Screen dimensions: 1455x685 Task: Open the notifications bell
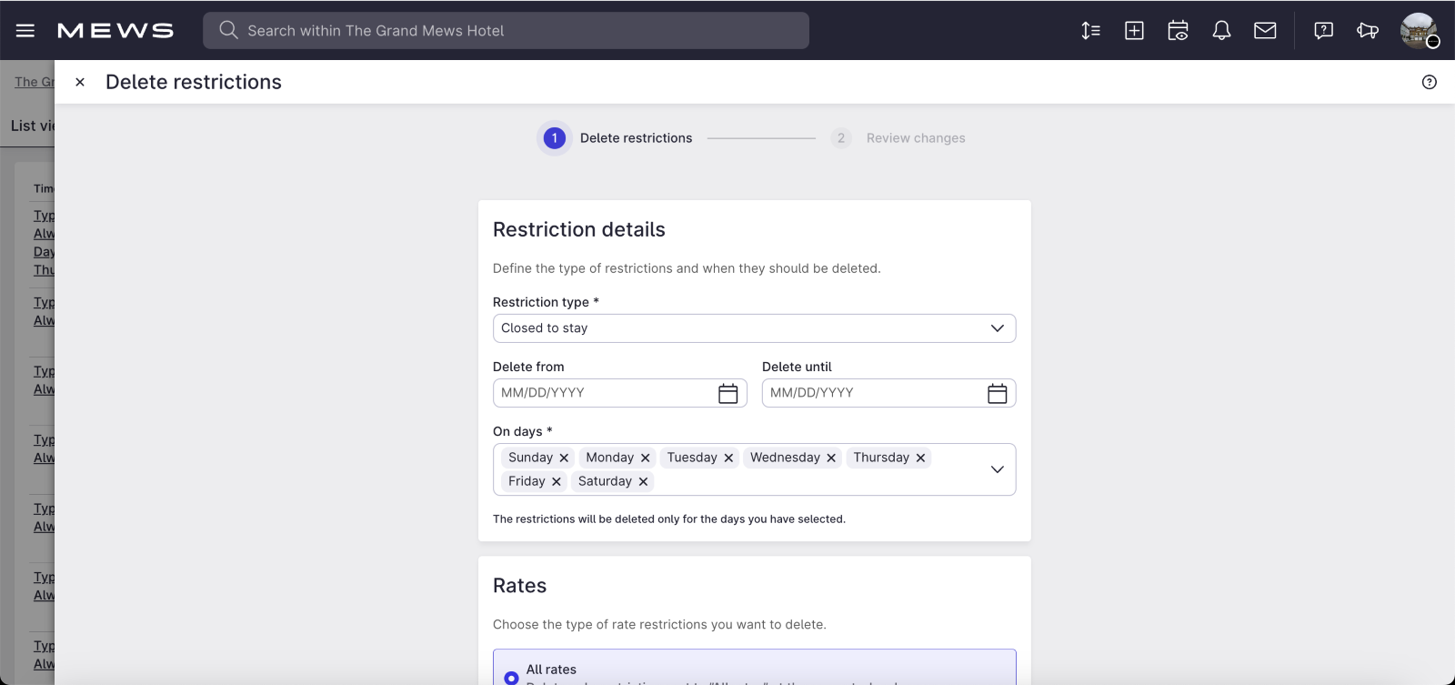tap(1221, 31)
